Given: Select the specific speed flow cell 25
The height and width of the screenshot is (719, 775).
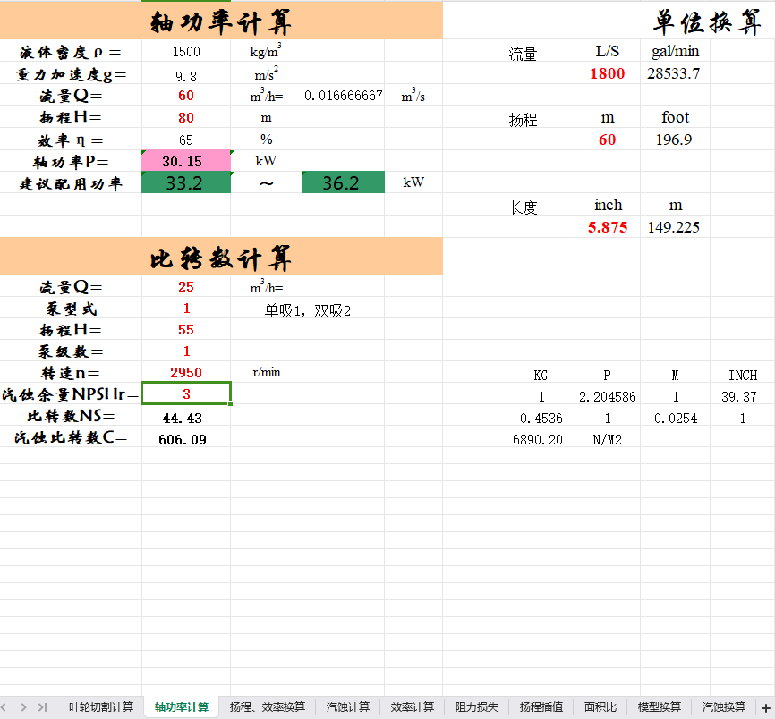Looking at the screenshot, I should [186, 286].
